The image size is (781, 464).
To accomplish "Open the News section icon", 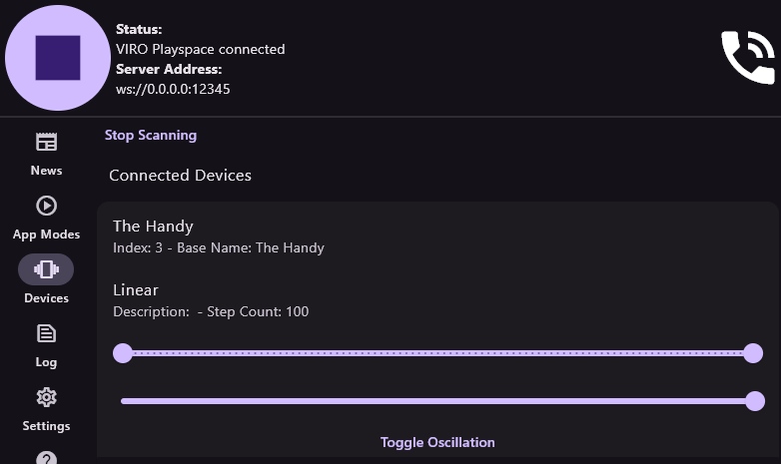I will [46, 142].
